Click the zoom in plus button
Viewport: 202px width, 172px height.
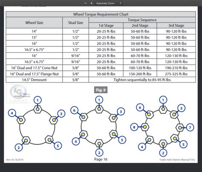pyautogui.click(x=92, y=3)
